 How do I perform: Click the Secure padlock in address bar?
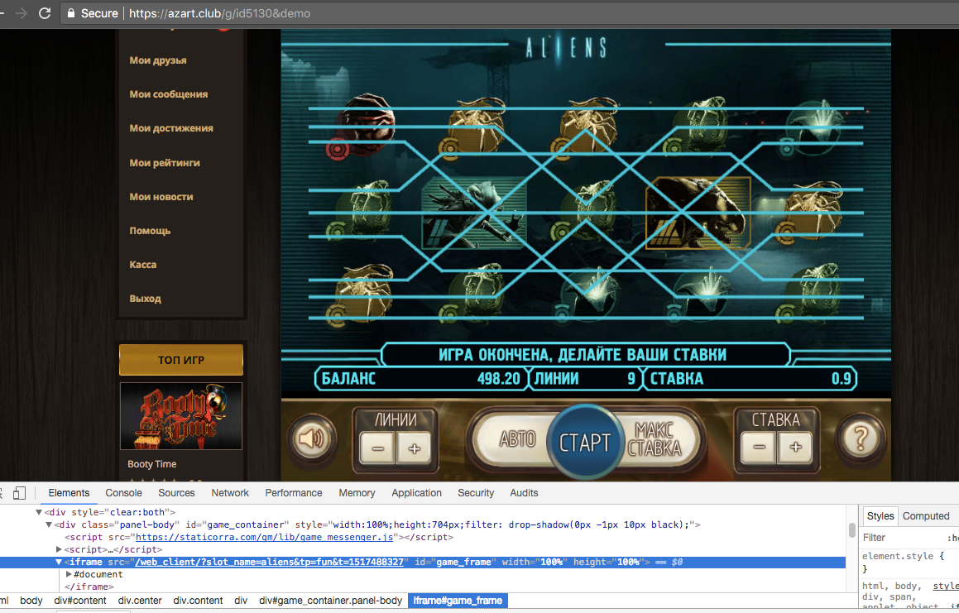point(71,13)
